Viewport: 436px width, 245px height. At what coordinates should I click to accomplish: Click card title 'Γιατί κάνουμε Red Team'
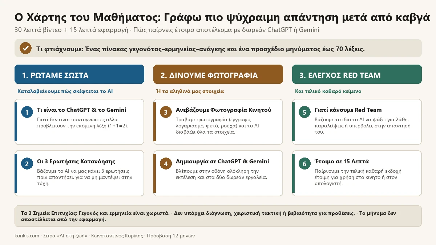tap(348, 110)
